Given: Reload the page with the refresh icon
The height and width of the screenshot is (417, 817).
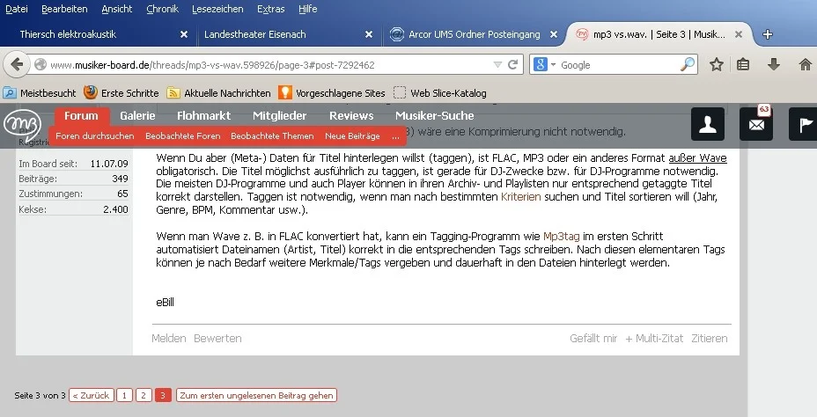Looking at the screenshot, I should pyautogui.click(x=512, y=64).
